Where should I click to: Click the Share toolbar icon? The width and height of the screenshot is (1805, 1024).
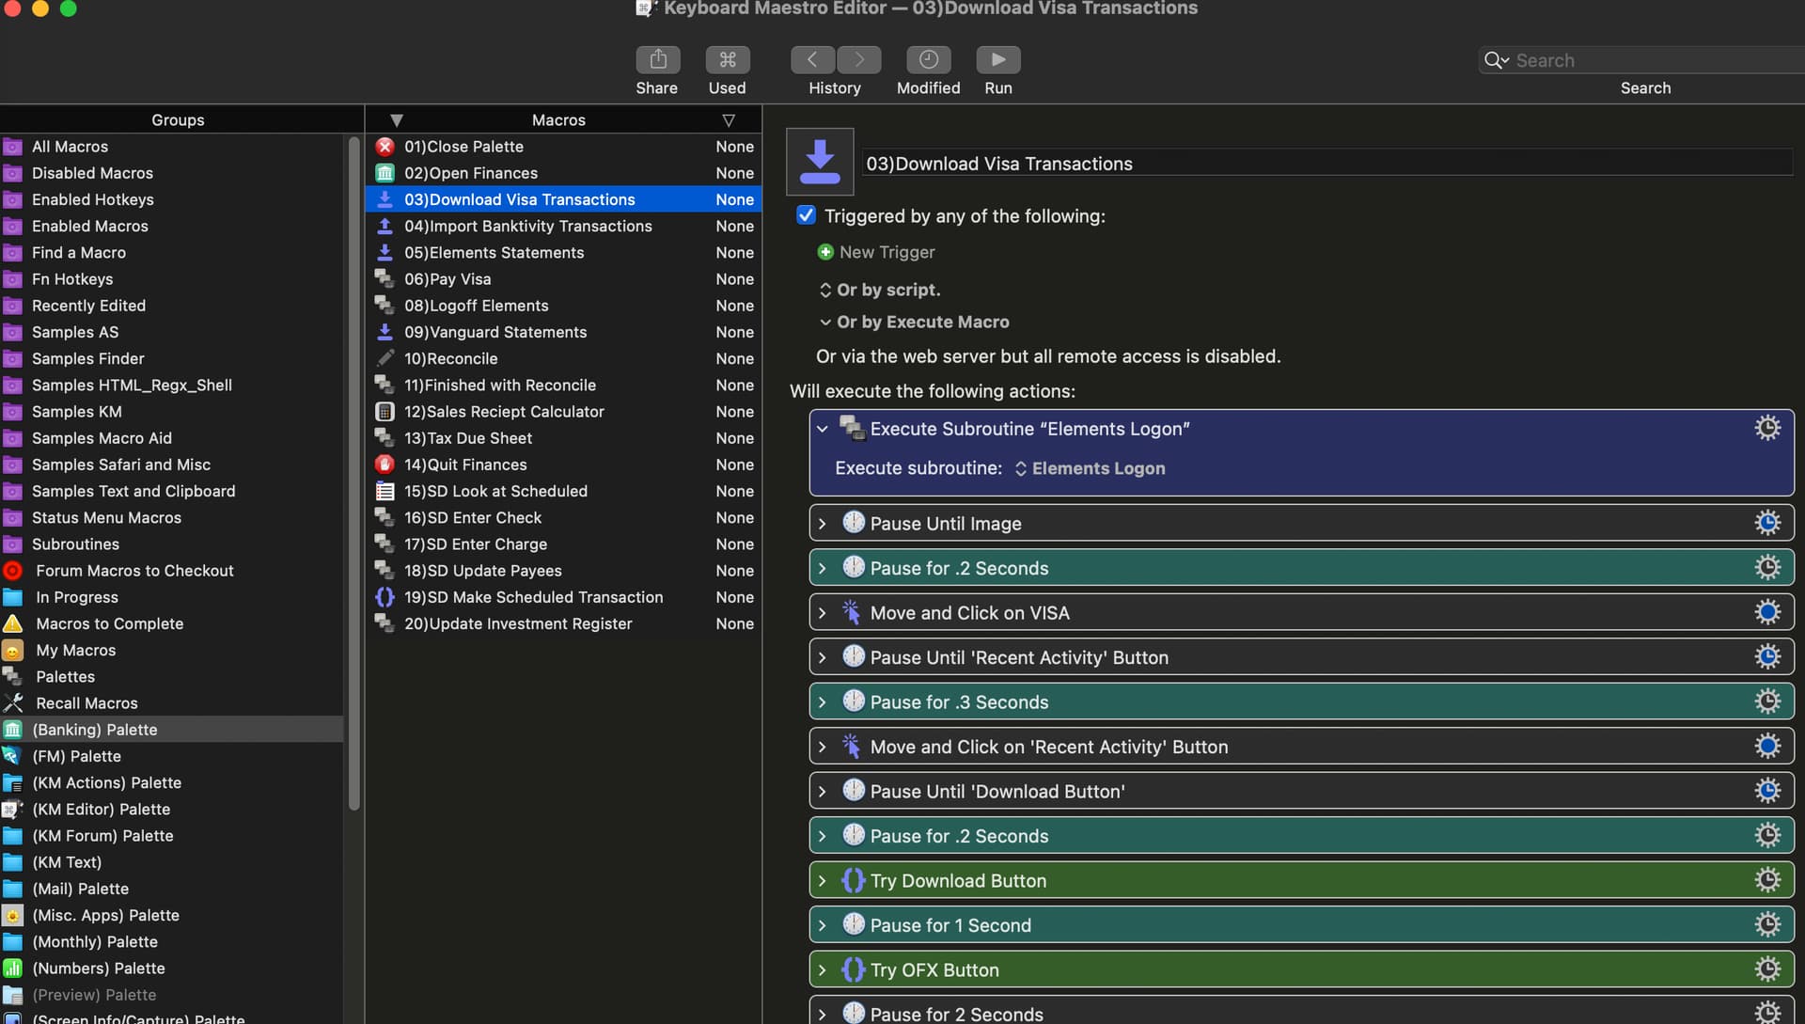[657, 60]
